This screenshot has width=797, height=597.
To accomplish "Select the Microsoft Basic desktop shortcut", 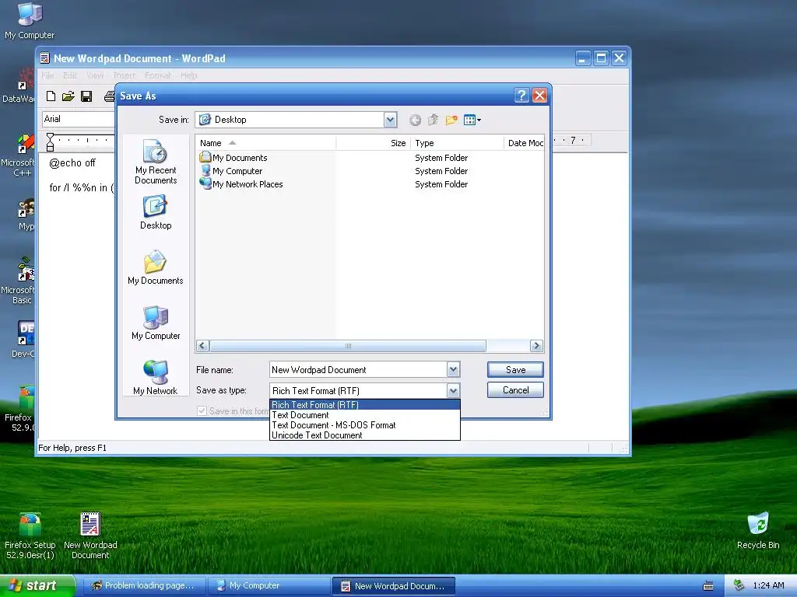I will click(19, 280).
